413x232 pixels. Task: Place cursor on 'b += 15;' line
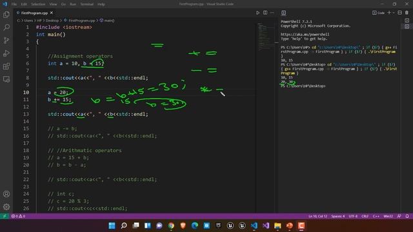[x=59, y=100]
